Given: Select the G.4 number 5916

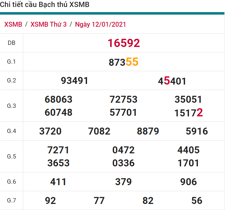Looking at the screenshot, I should pyautogui.click(x=197, y=131).
